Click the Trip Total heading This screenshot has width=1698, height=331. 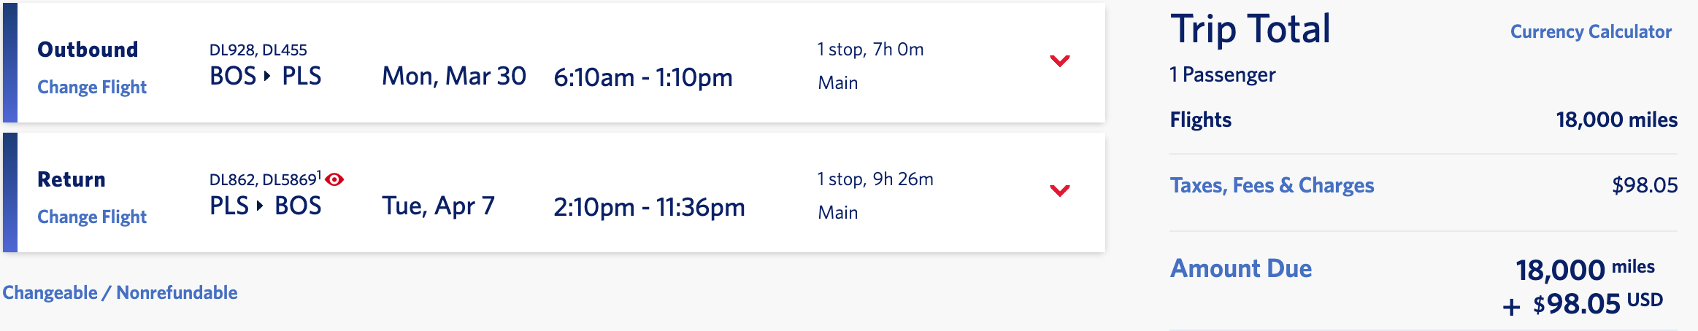(1251, 30)
